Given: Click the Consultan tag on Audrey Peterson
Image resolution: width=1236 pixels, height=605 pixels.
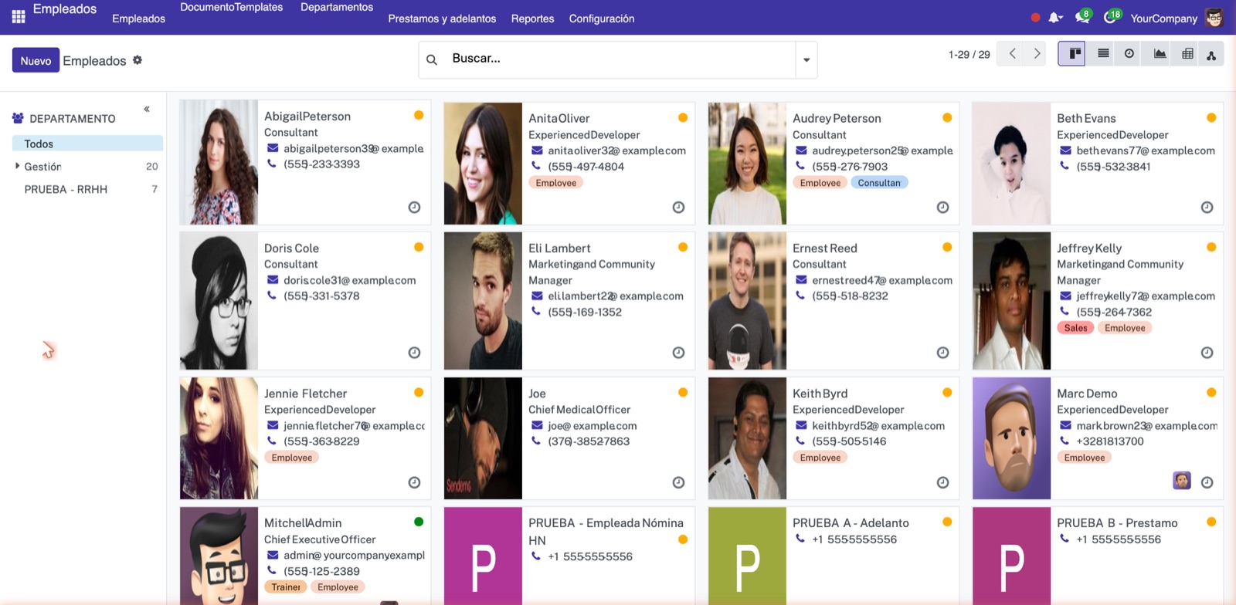Looking at the screenshot, I should click(879, 183).
